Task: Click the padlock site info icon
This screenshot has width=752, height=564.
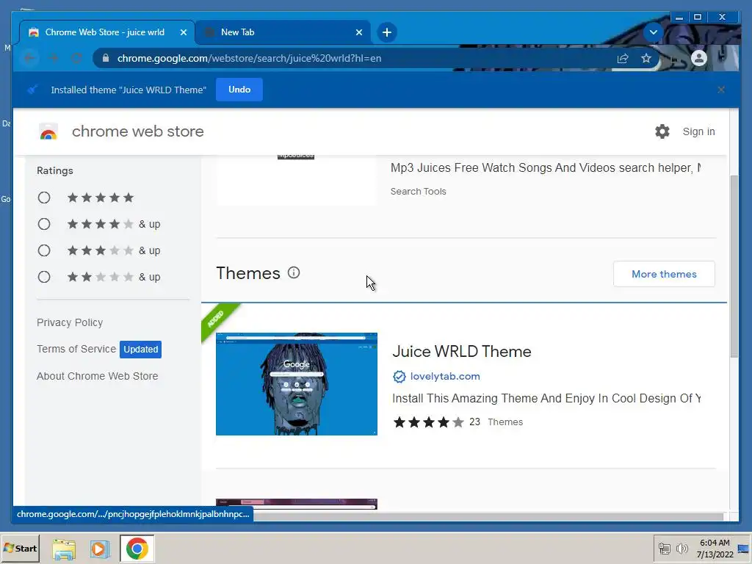Action: 106,58
